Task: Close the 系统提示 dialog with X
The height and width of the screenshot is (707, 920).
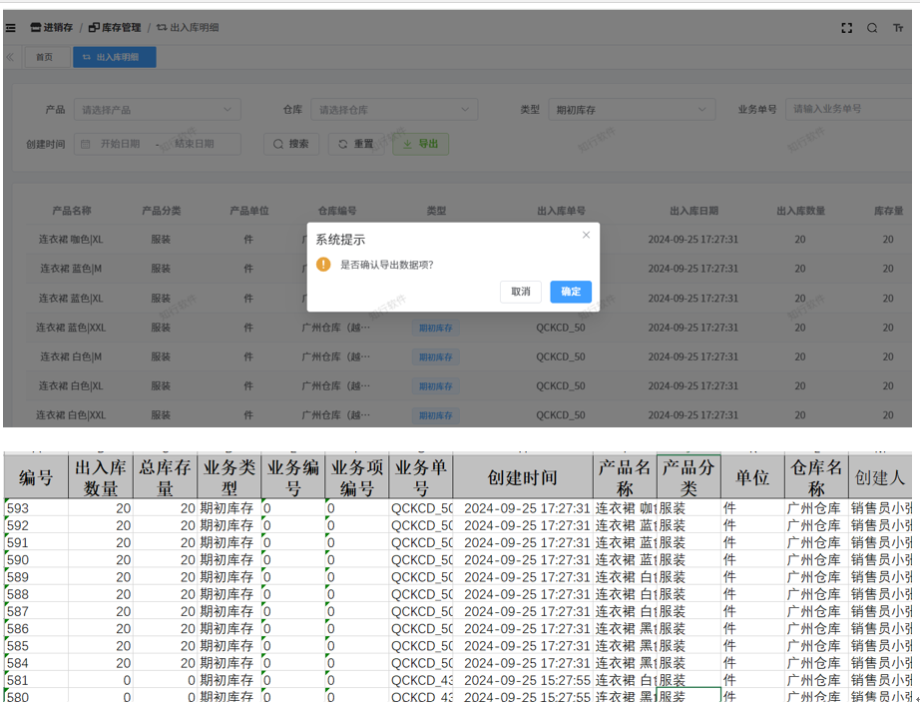Action: (586, 235)
